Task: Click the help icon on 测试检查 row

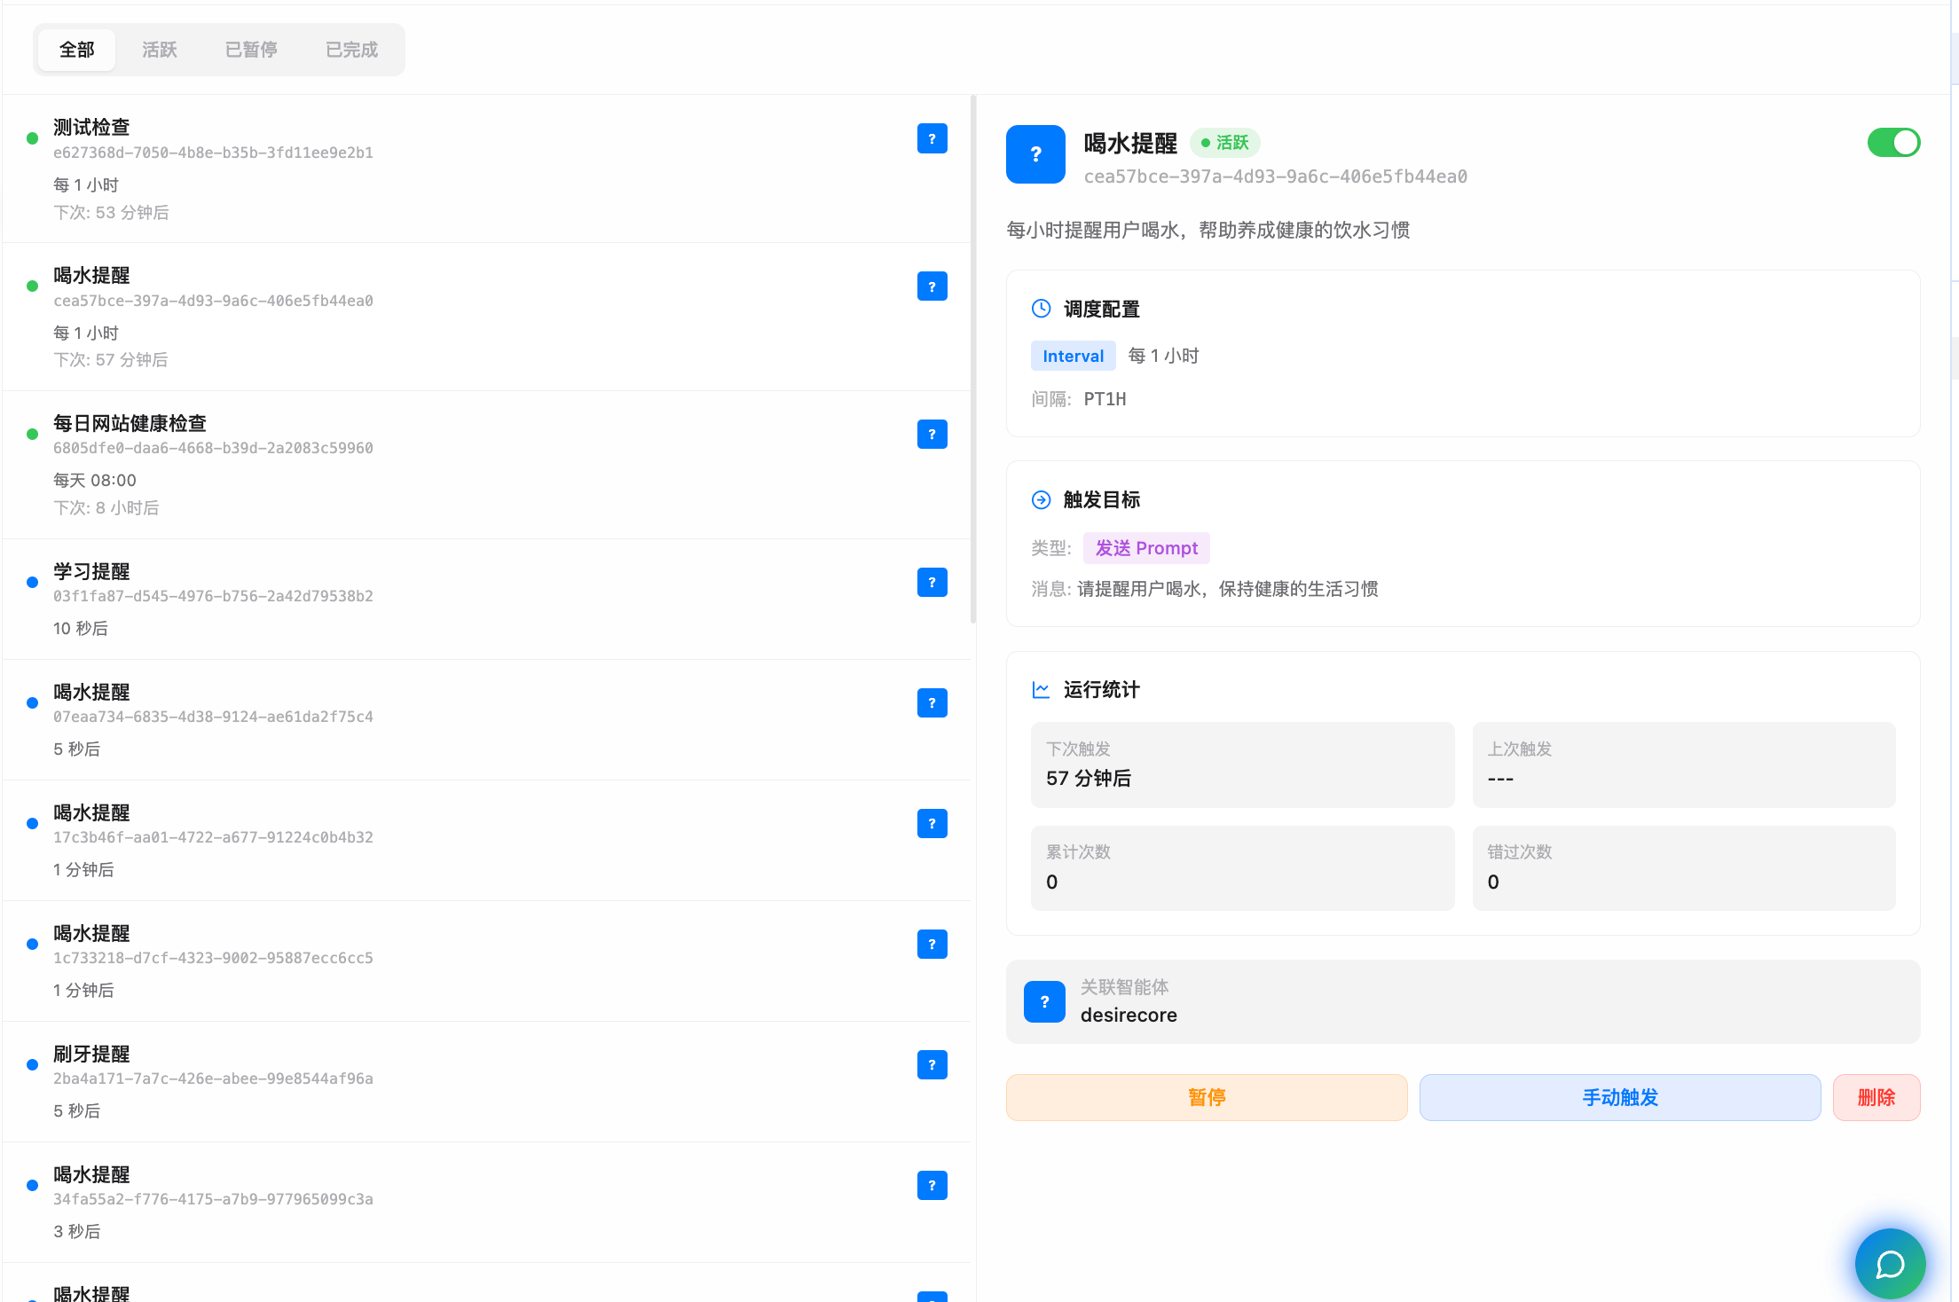Action: coord(932,138)
